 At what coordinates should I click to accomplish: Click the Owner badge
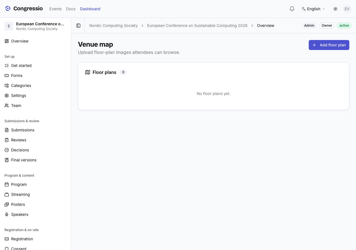327,26
